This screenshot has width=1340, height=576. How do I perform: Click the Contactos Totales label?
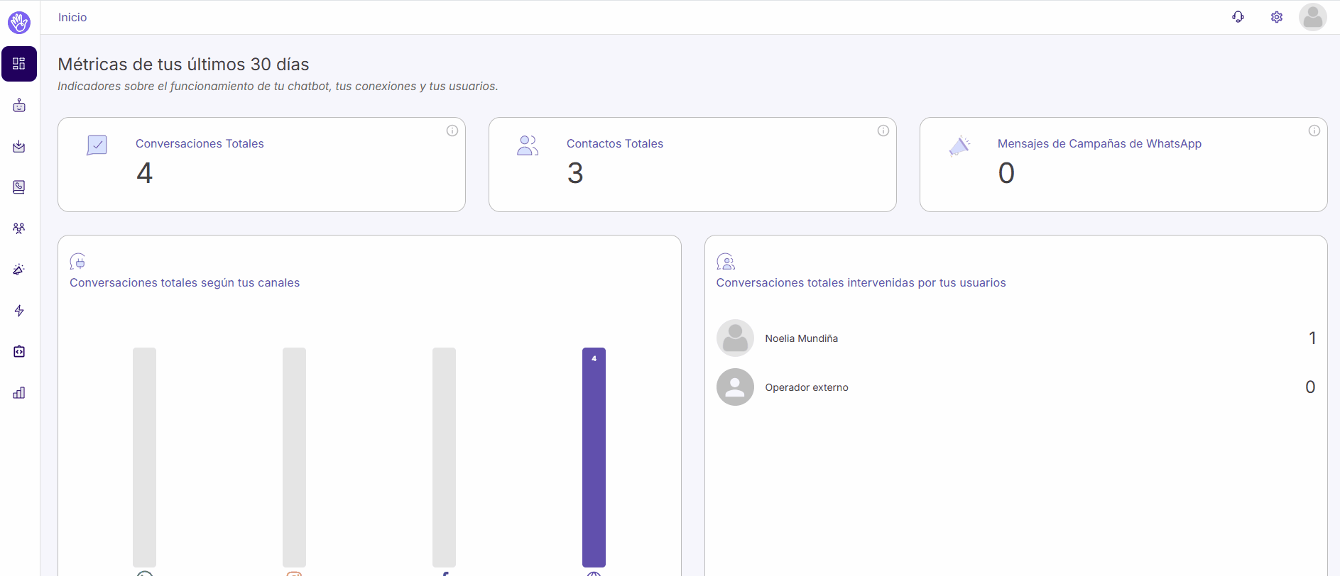(x=615, y=143)
